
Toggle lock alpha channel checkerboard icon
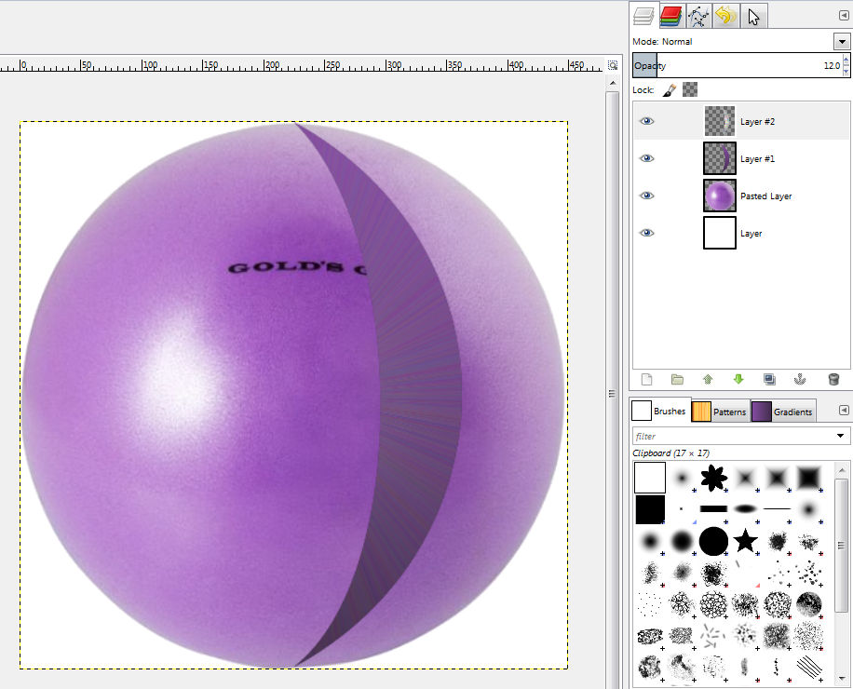pyautogui.click(x=690, y=89)
